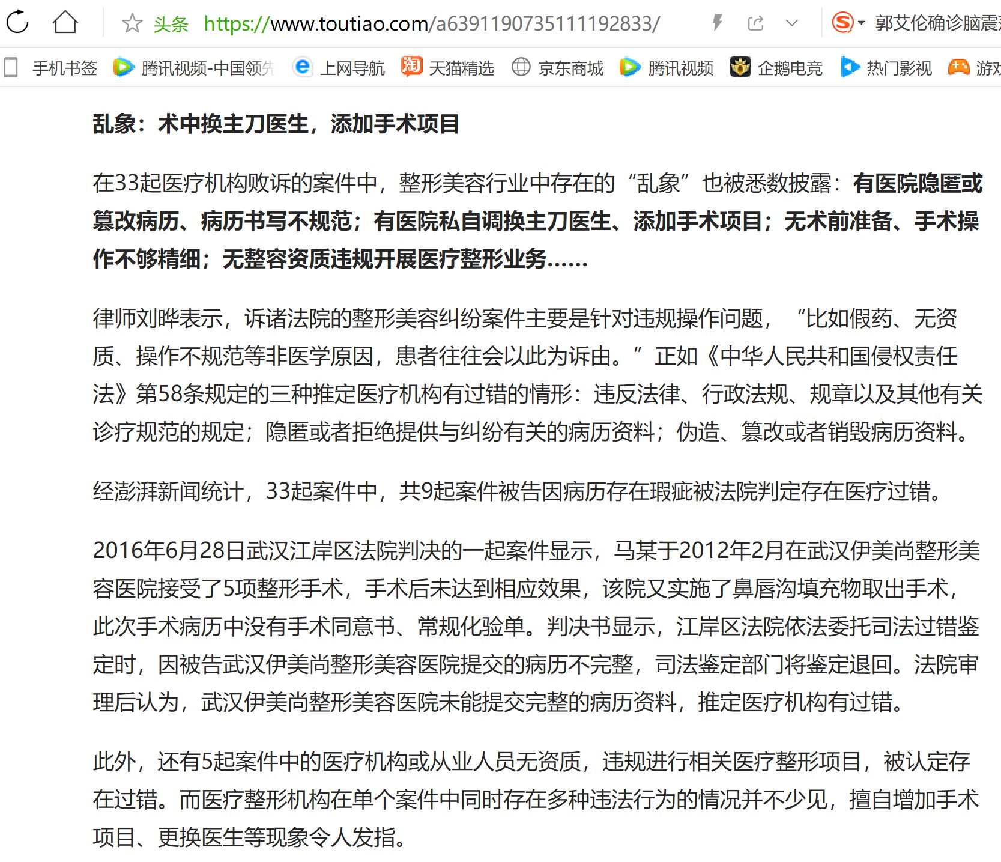Screen dimensions: 1001x862
Task: Share the page via share icon
Action: pos(755,23)
